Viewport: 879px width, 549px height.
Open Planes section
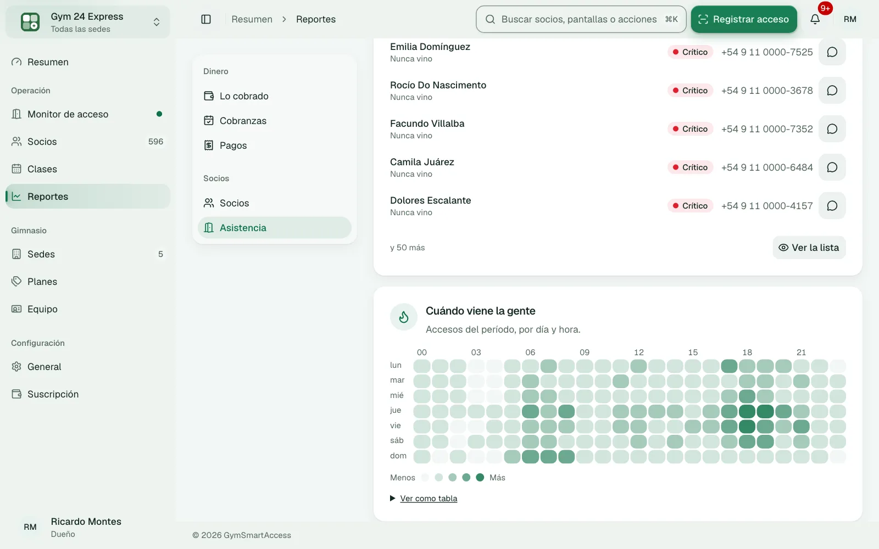click(x=88, y=282)
